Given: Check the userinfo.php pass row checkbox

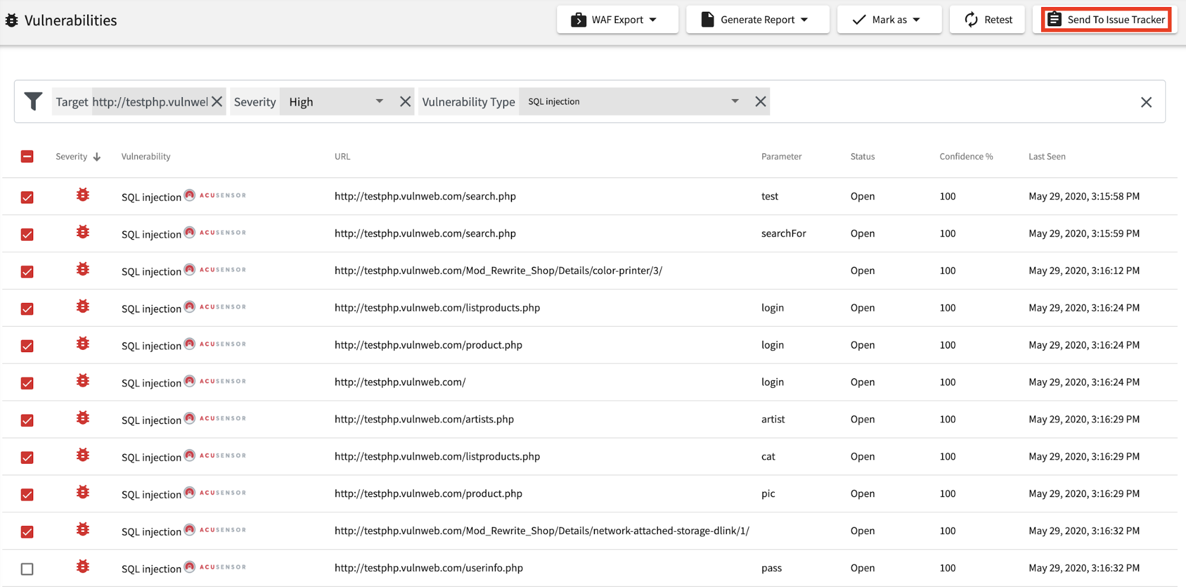Looking at the screenshot, I should (x=27, y=569).
